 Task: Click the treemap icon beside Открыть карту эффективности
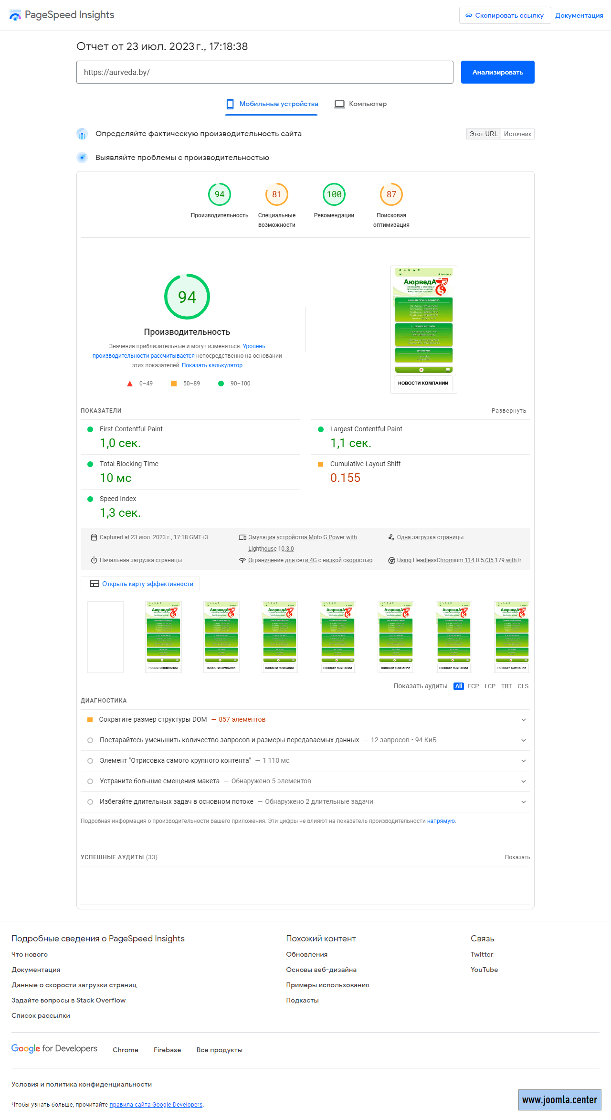click(x=95, y=584)
